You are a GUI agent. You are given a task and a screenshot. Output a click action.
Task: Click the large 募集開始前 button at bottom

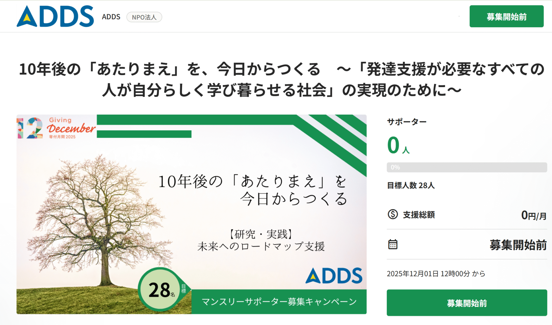tap(467, 303)
